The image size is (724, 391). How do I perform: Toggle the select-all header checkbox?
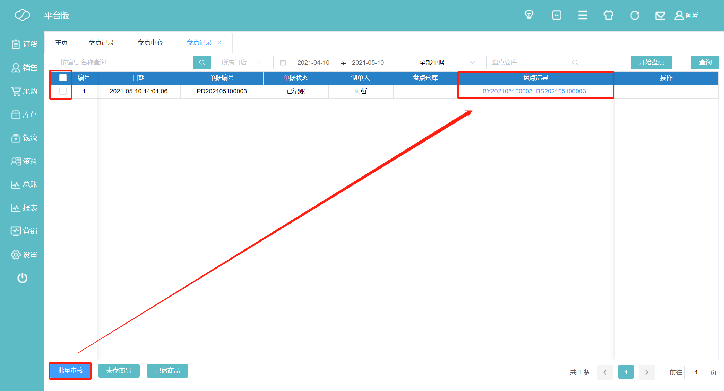63,78
